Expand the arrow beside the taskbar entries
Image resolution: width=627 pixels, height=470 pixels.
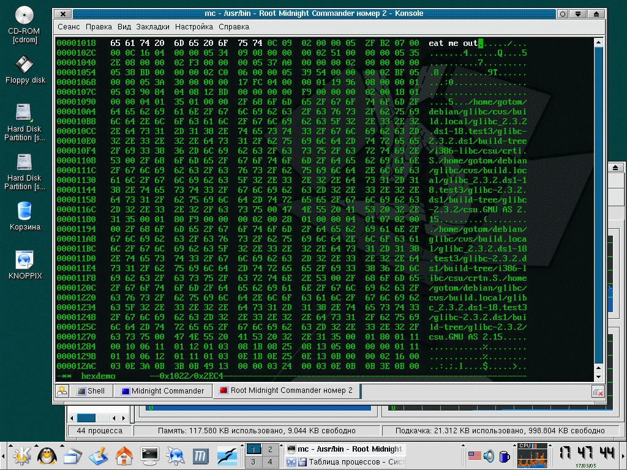pos(282,446)
